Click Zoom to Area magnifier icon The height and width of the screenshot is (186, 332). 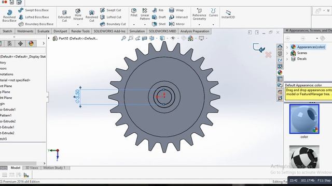[x=131, y=38]
